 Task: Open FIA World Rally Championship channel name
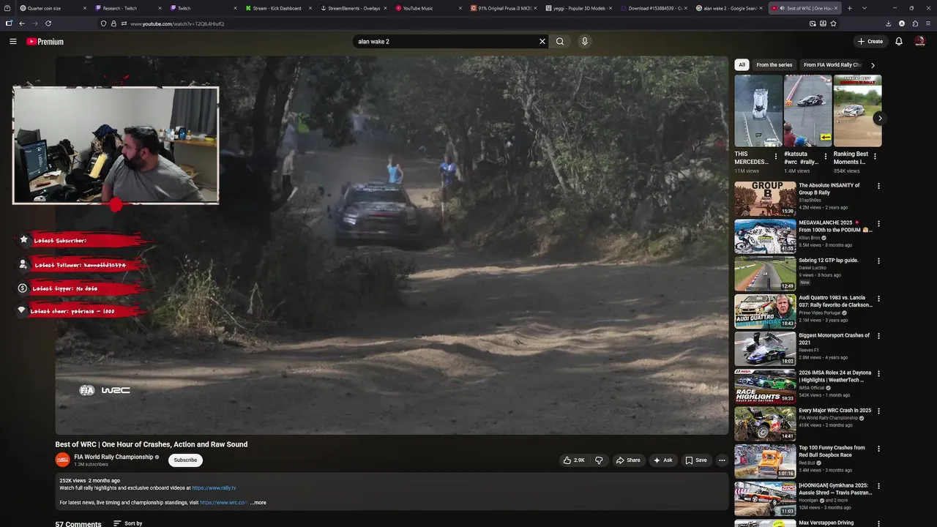pos(113,457)
